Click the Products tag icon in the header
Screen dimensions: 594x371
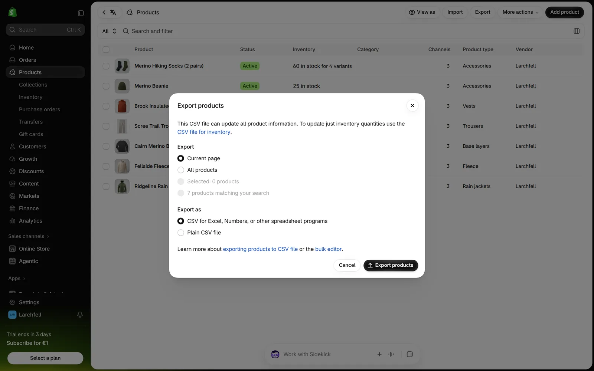click(130, 12)
